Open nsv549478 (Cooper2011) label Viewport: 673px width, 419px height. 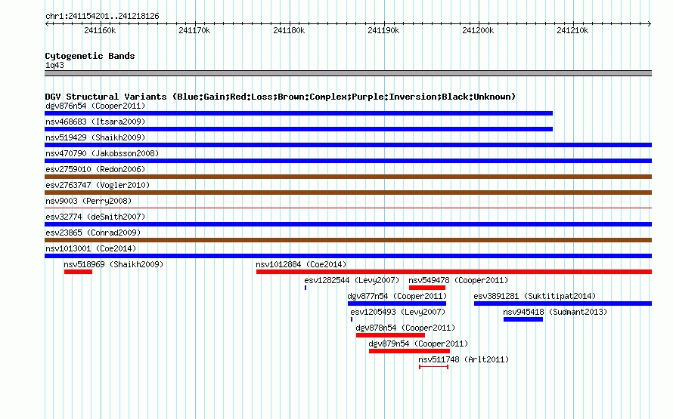pyautogui.click(x=458, y=280)
